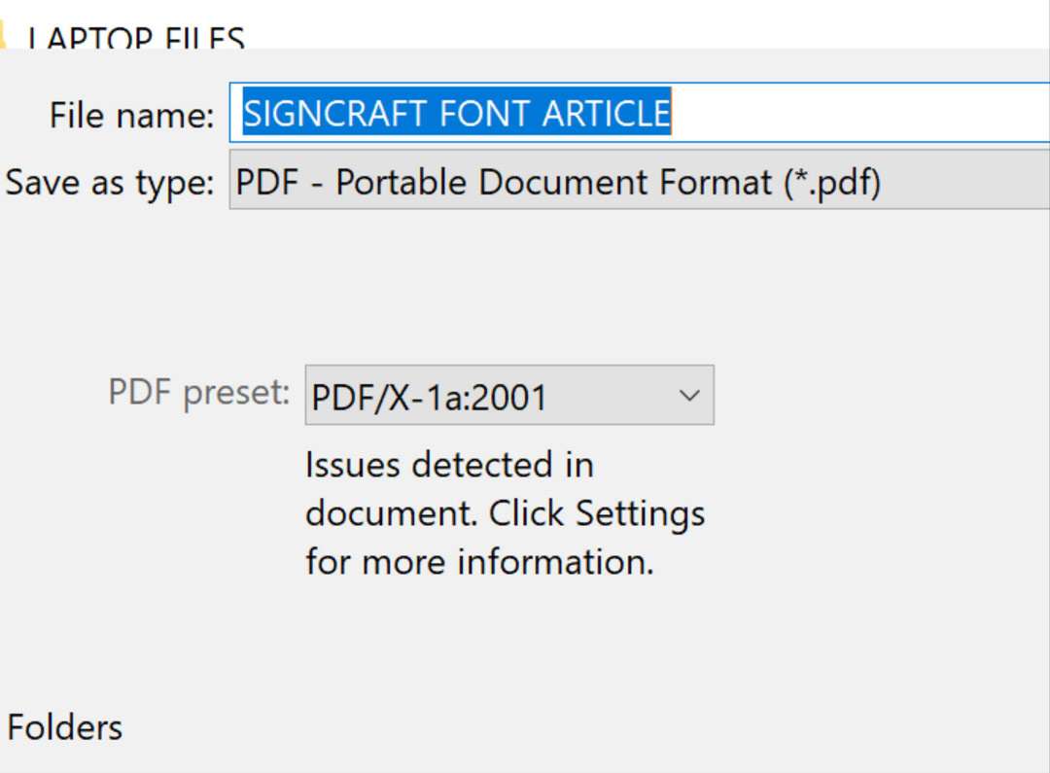Click empty space right of the filename text
1050x773 pixels.
click(856, 114)
